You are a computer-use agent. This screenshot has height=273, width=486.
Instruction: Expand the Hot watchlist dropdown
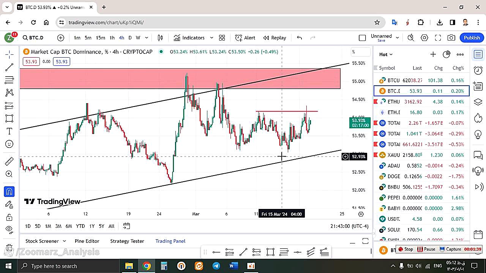coord(386,54)
